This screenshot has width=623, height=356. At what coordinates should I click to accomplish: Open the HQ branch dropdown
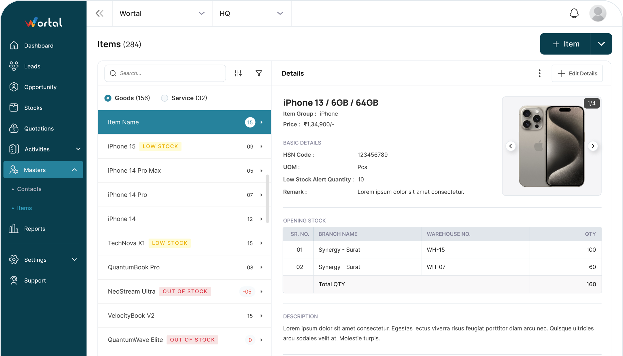click(252, 13)
